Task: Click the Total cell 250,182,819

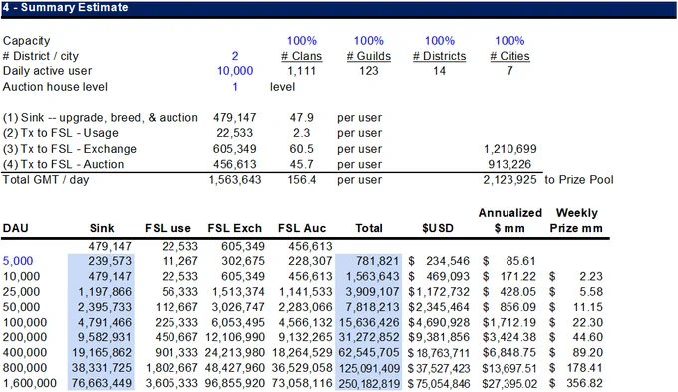Action: pos(369,383)
